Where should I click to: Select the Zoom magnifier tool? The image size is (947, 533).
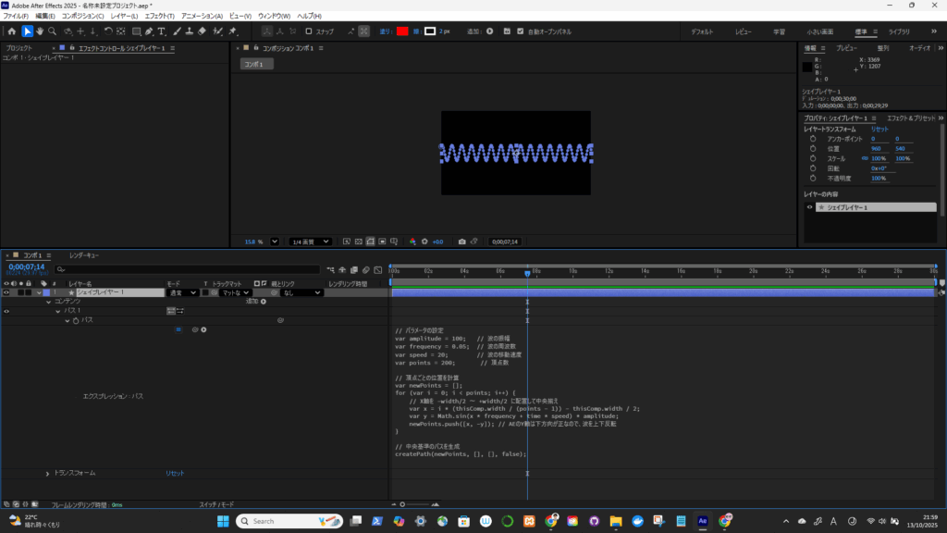(x=53, y=31)
